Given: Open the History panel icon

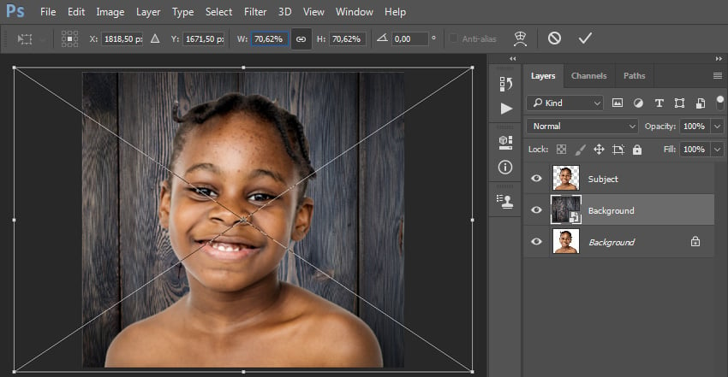Looking at the screenshot, I should click(x=505, y=84).
